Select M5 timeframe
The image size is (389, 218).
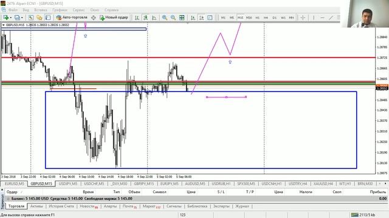[x=232, y=18]
